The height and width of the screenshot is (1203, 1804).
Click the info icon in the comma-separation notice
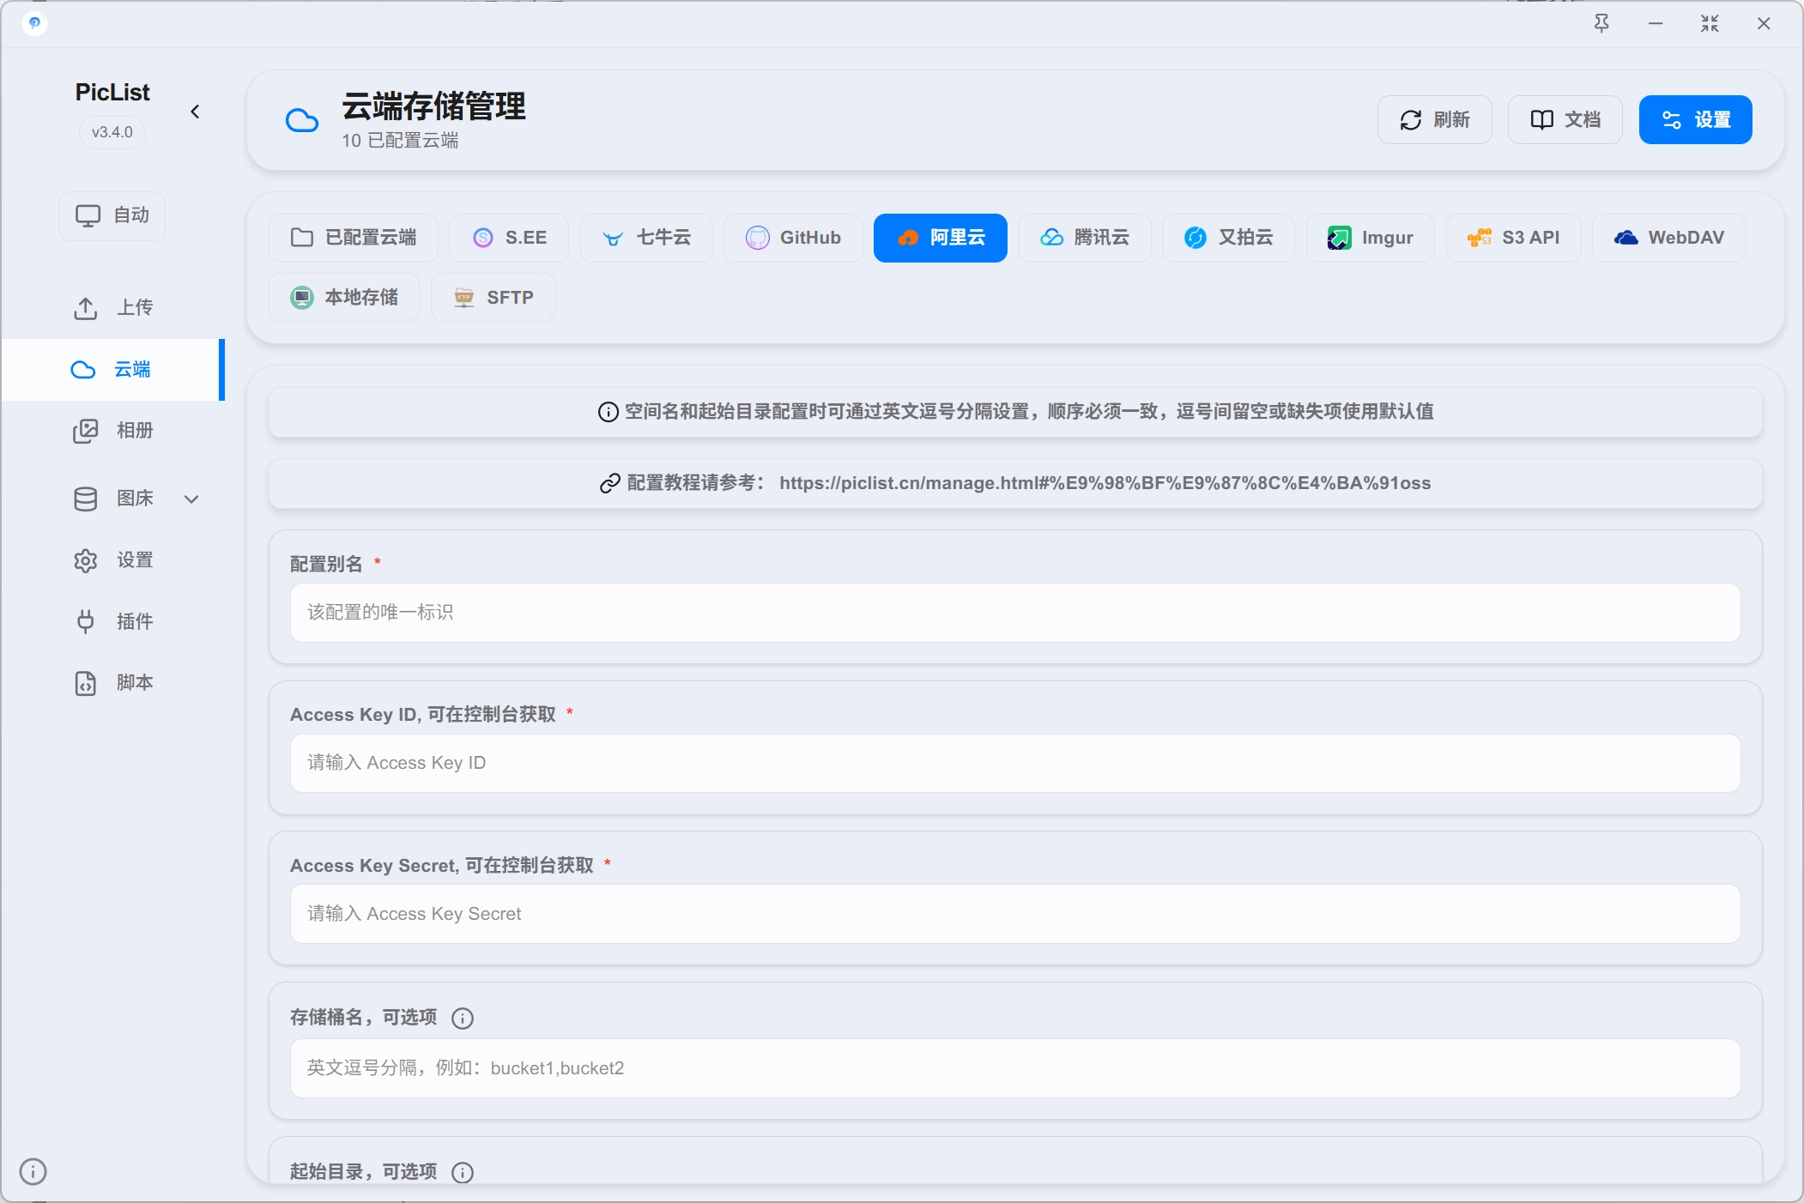tap(608, 412)
